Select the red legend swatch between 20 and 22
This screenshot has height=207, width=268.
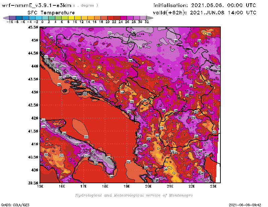pyautogui.click(x=111, y=18)
